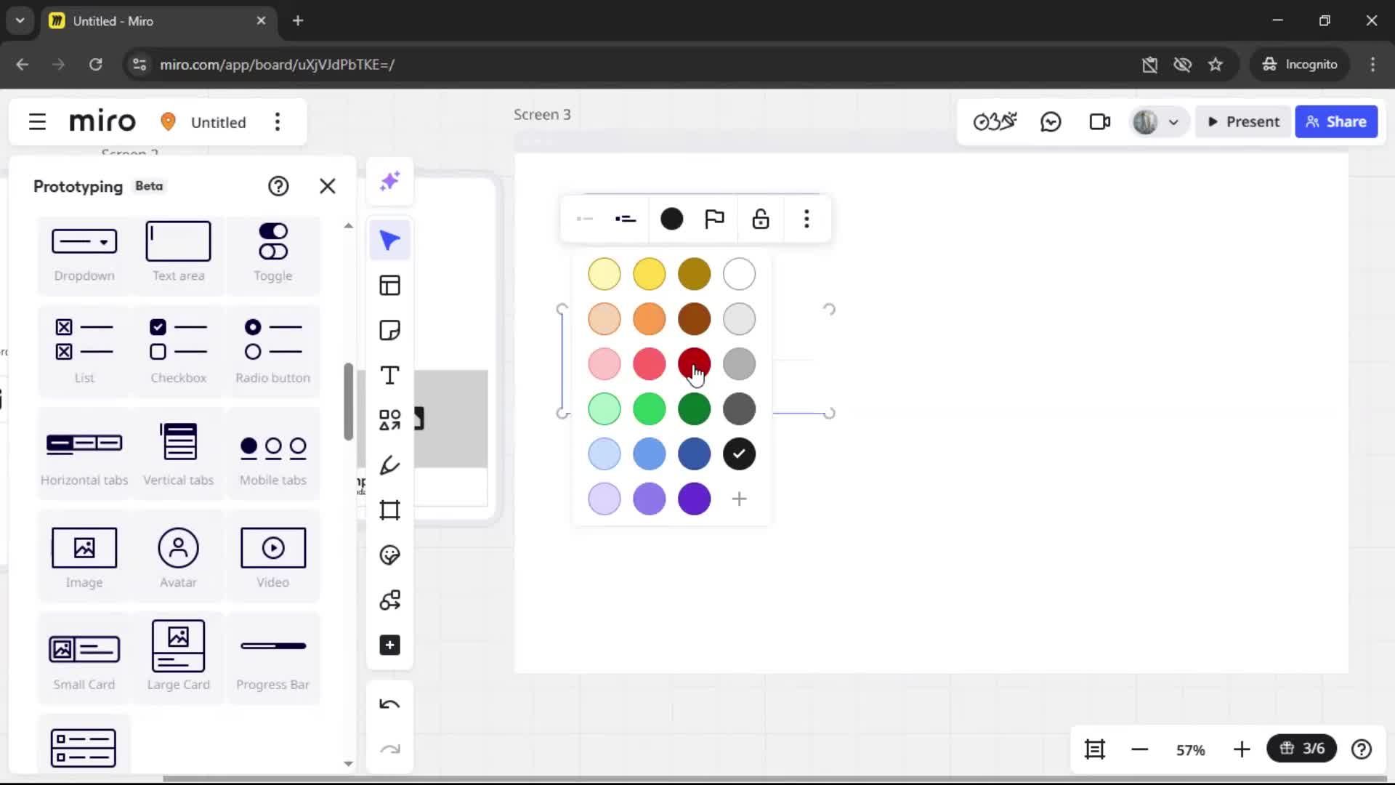Open more tools plus button
This screenshot has height=785, width=1395.
point(390,645)
